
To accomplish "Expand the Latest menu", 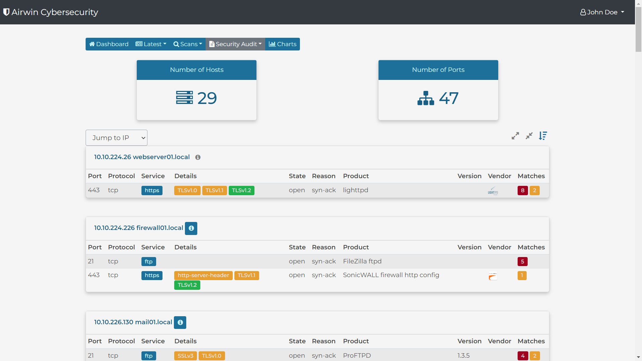I will click(x=151, y=44).
